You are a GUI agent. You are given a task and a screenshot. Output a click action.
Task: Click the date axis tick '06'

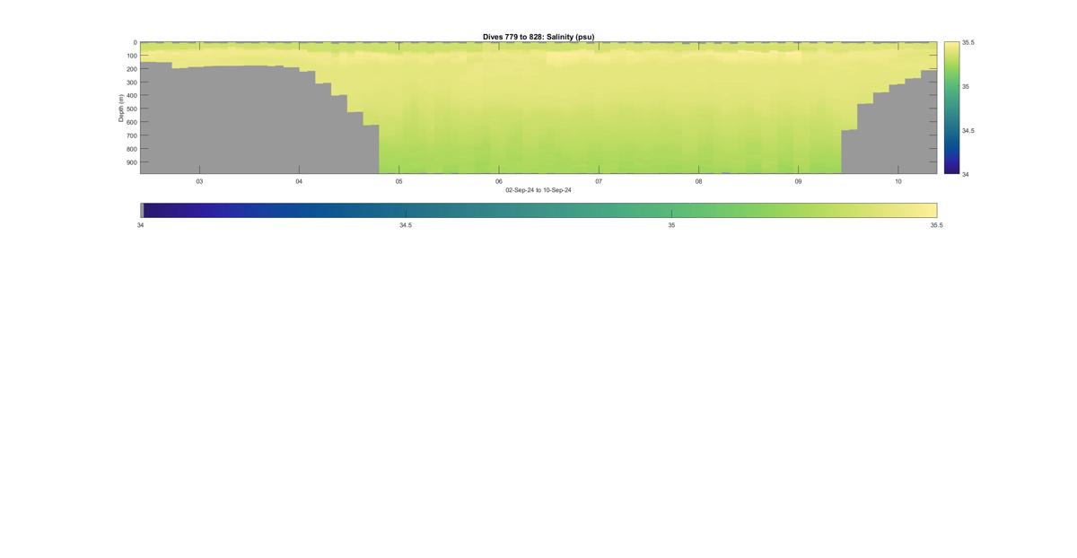(499, 181)
